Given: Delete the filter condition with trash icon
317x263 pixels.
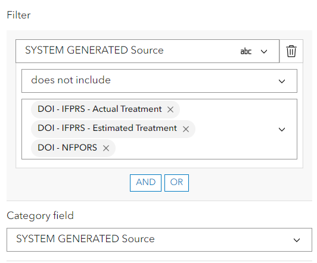Looking at the screenshot, I should 291,51.
